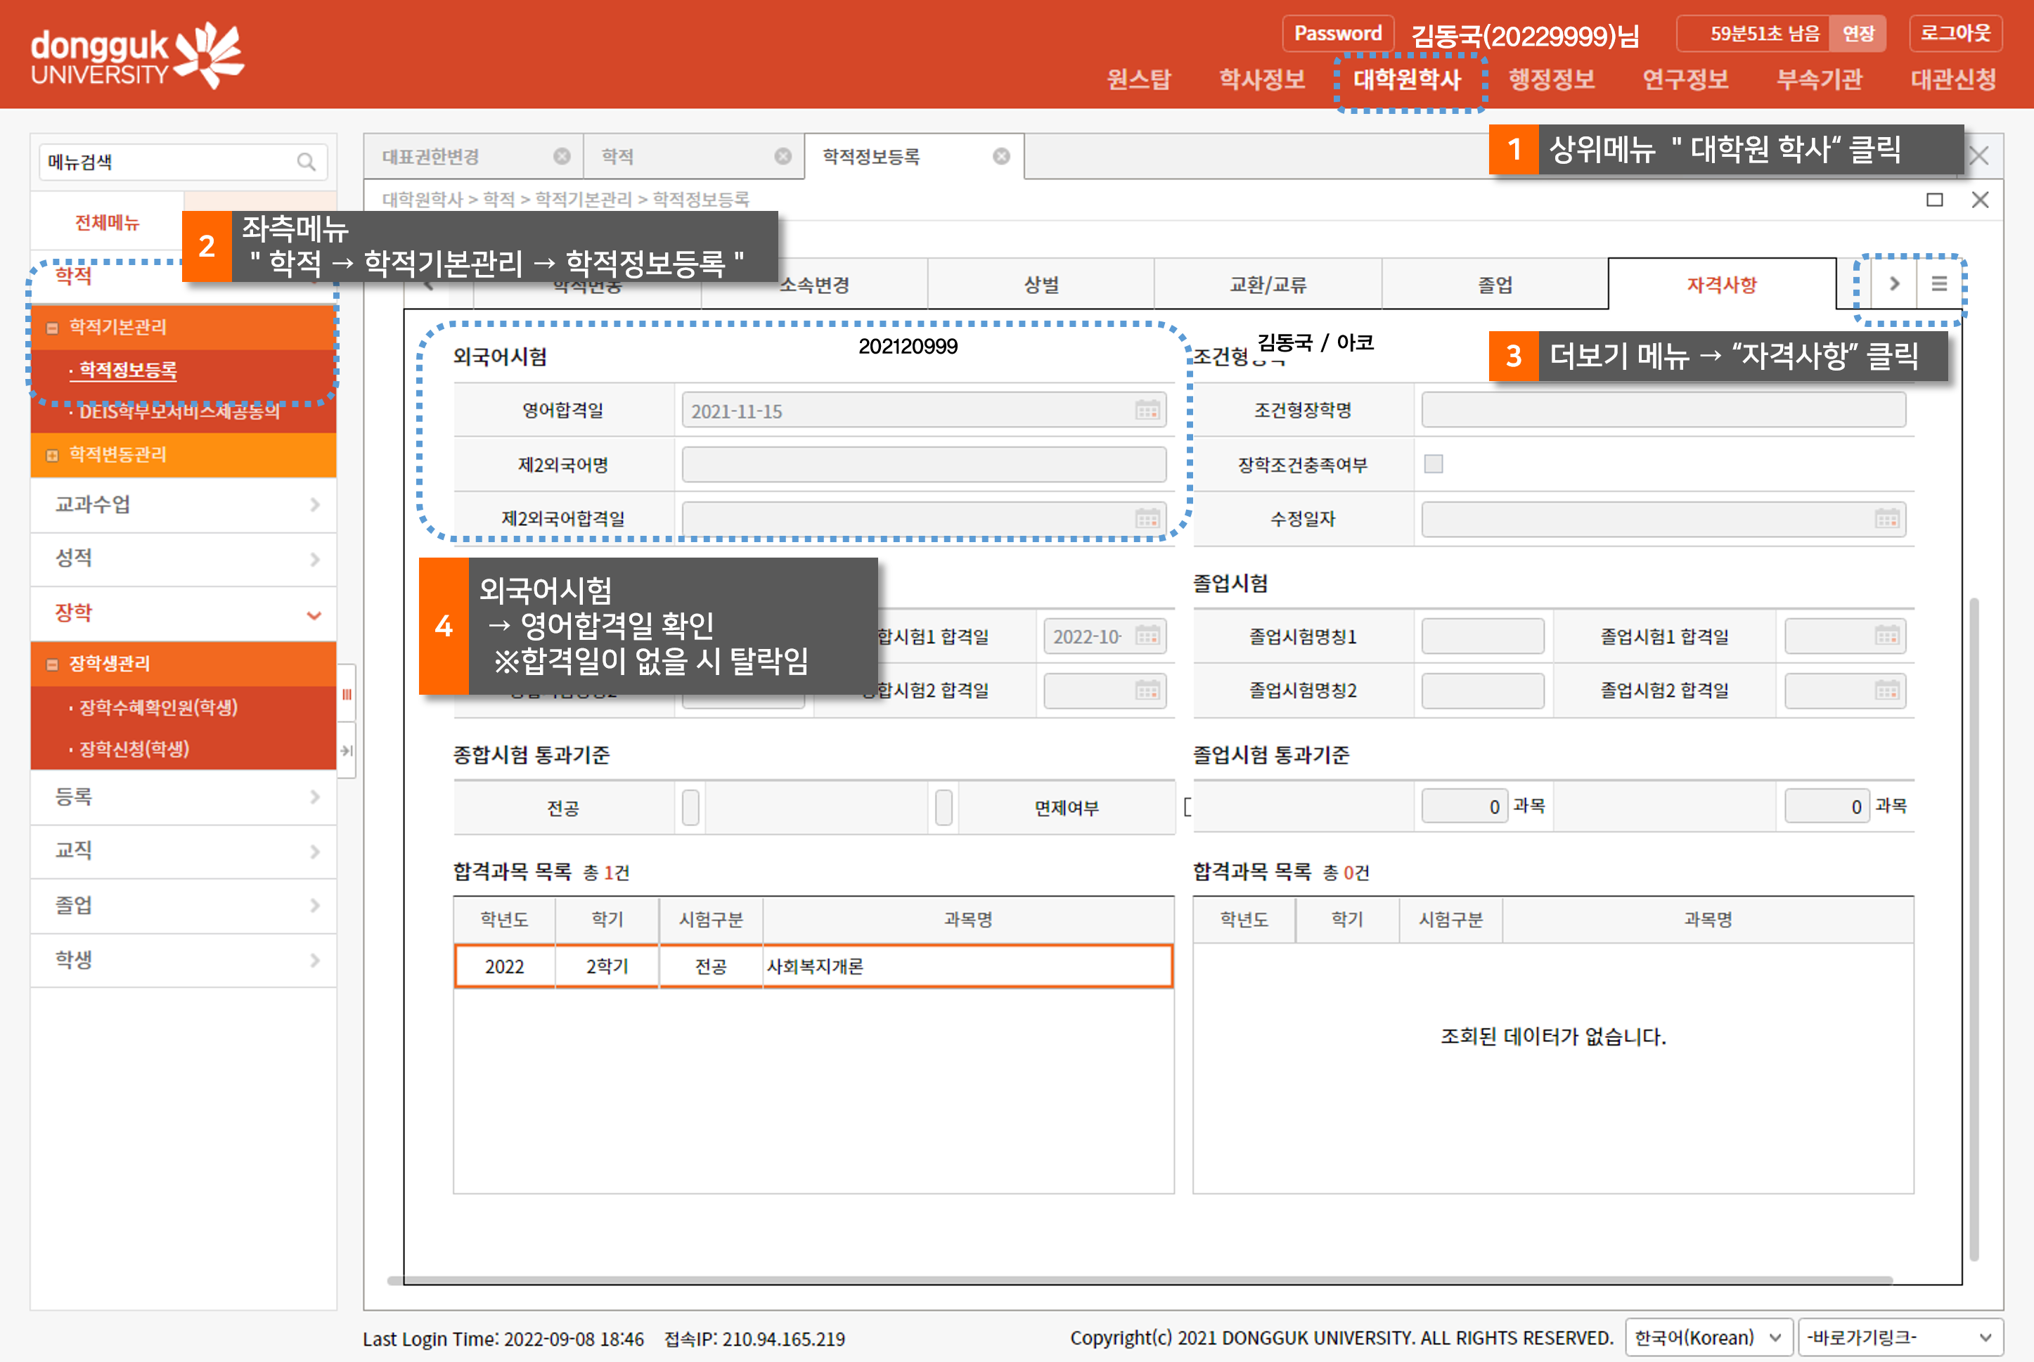Click the sidebar drag handle icon
Image resolution: width=2034 pixels, height=1362 pixels.
coord(346,694)
